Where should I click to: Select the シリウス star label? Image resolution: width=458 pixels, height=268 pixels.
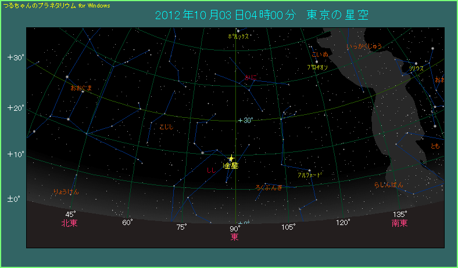[416, 68]
